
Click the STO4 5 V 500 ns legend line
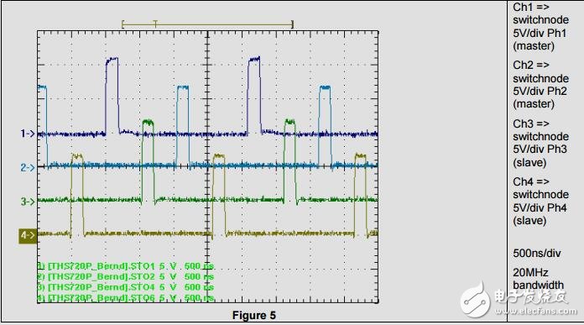126,287
